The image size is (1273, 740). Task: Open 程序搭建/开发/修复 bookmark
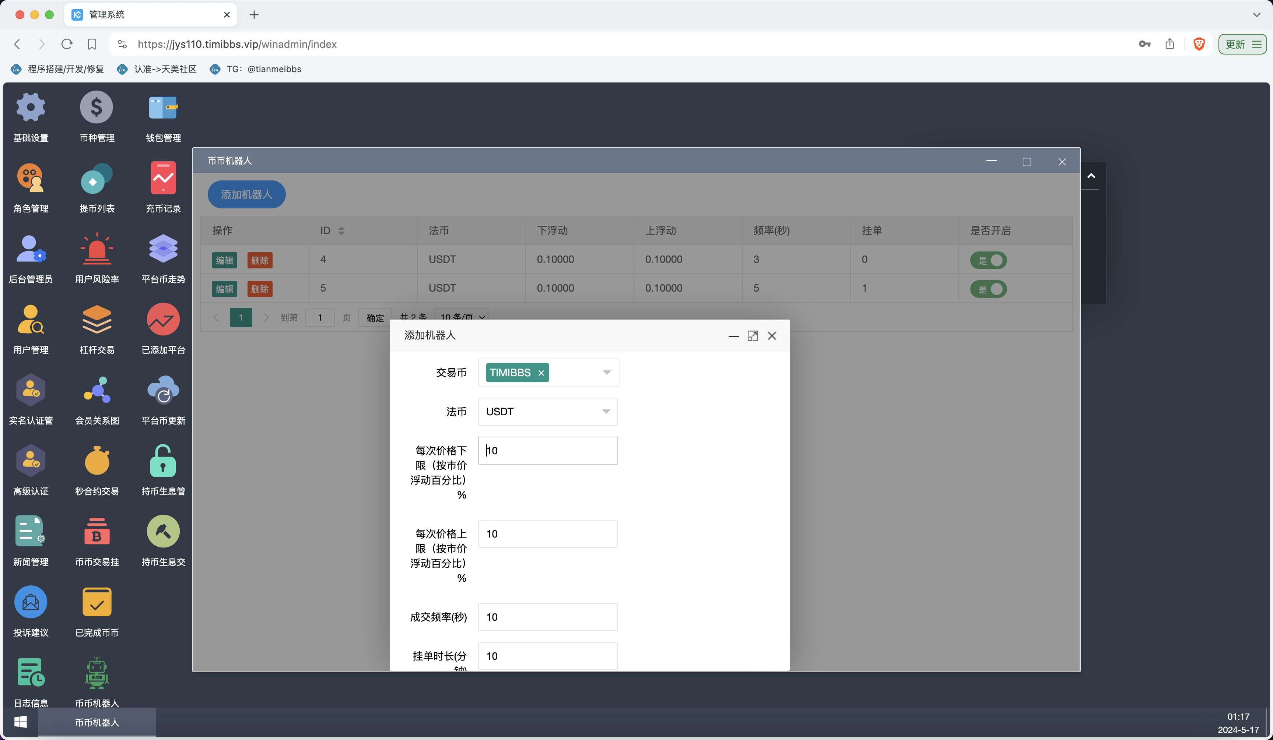point(57,69)
